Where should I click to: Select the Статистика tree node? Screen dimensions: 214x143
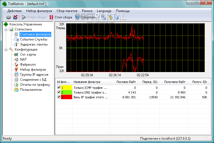(x=23, y=29)
